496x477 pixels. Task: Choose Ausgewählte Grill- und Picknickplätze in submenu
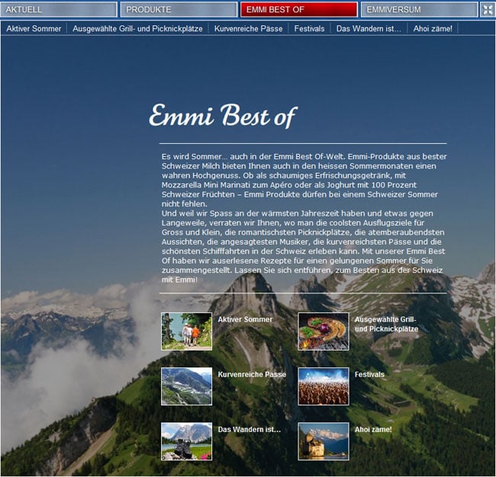137,29
